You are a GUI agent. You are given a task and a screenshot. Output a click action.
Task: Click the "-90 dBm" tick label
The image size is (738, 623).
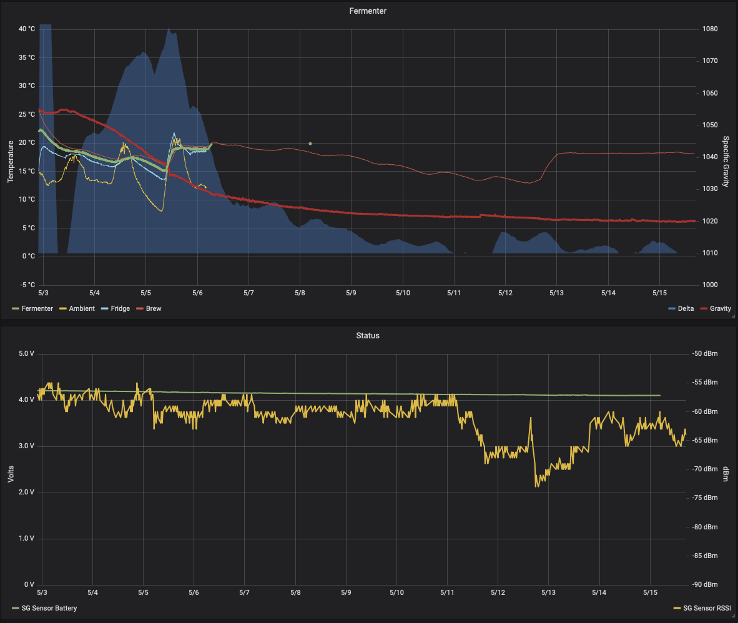coord(704,584)
